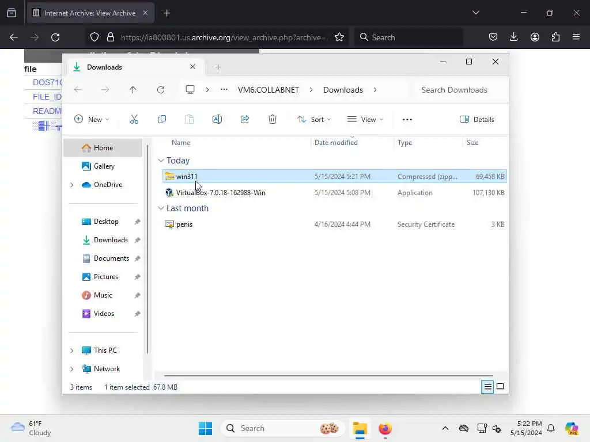Viewport: 590px width, 442px height.
Task: Click File Explorer icon on taskbar
Action: pos(360,428)
